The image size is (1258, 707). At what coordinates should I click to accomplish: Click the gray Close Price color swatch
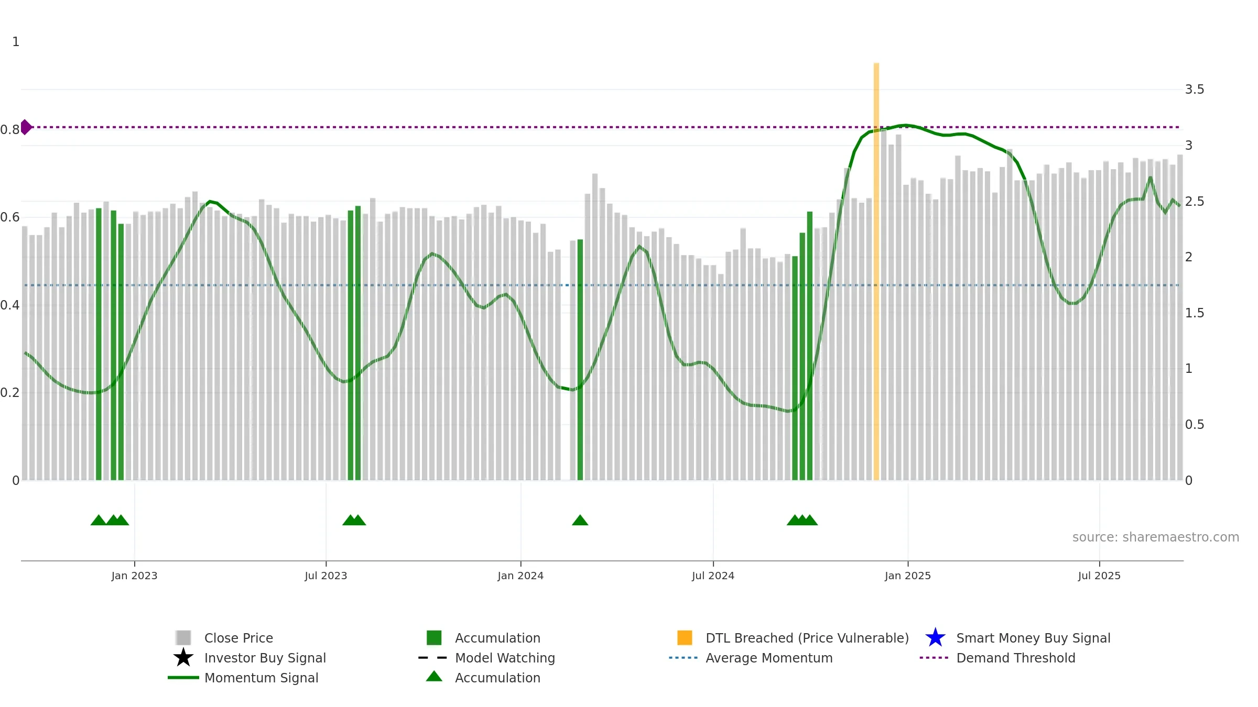tap(183, 637)
